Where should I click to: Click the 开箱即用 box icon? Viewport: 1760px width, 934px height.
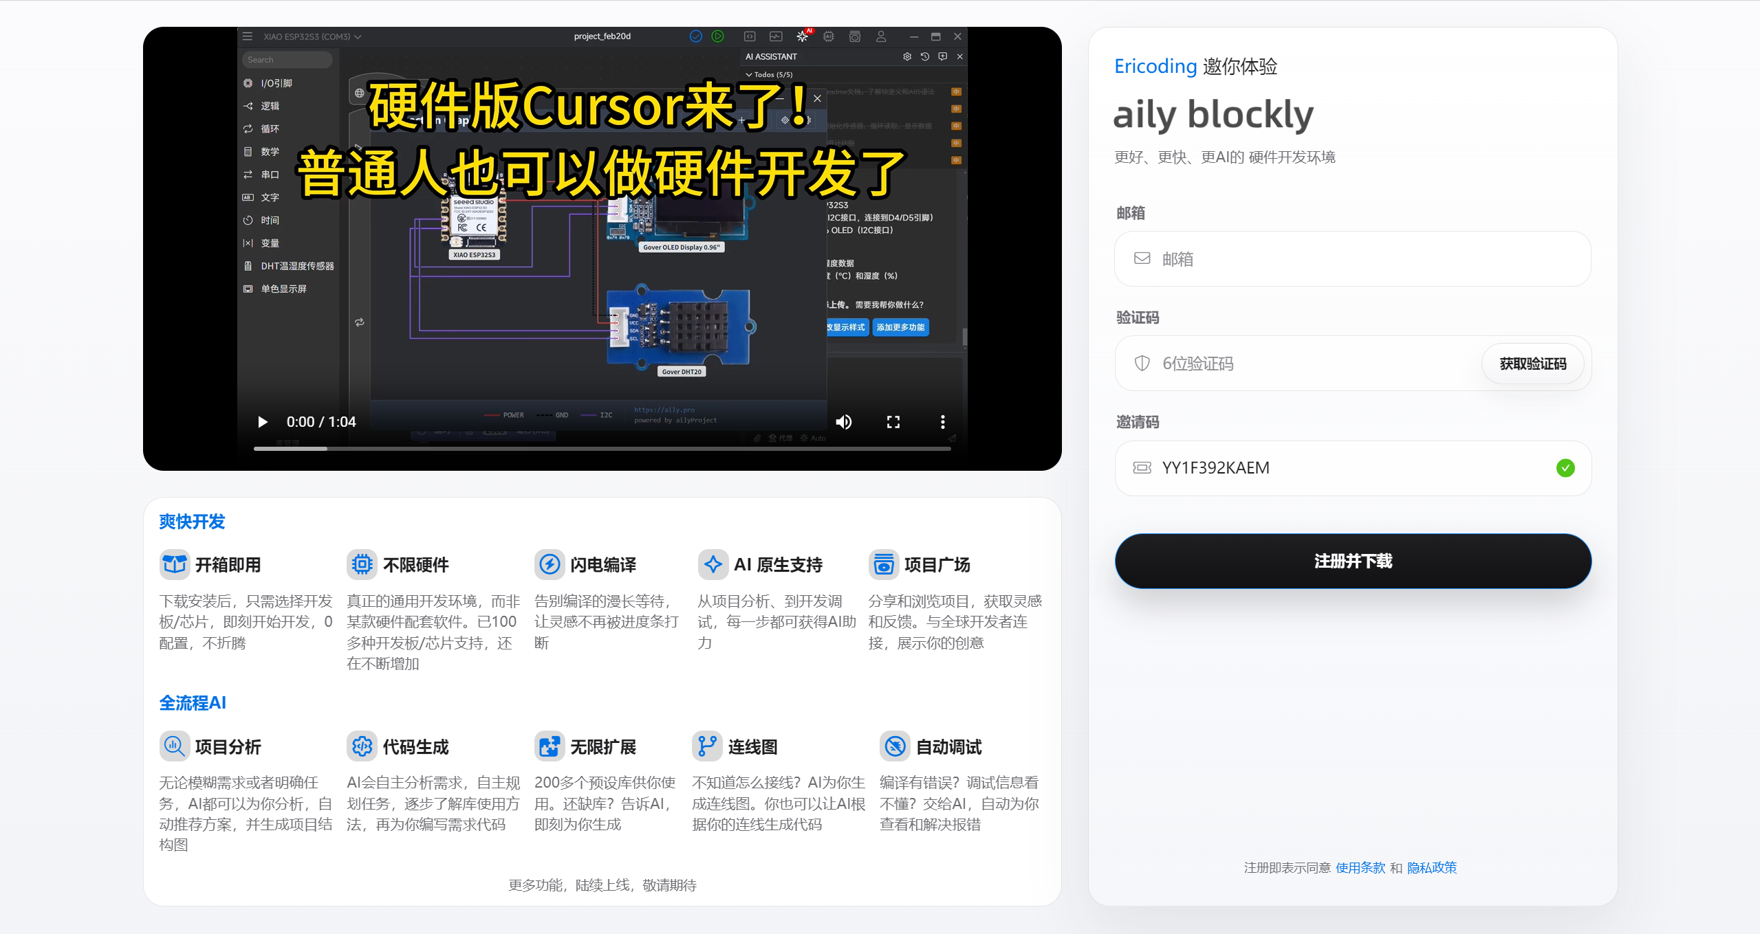pyautogui.click(x=174, y=564)
